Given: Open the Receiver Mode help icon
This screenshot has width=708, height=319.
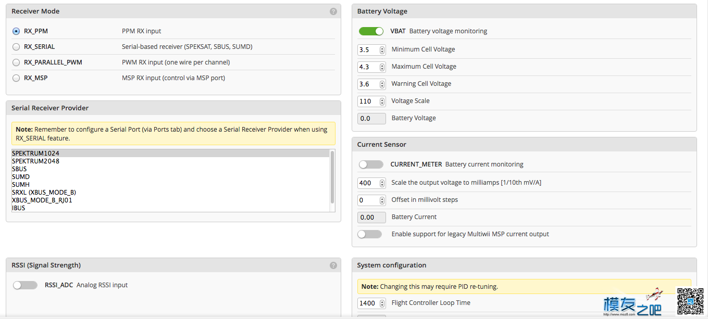Looking at the screenshot, I should 333,11.
